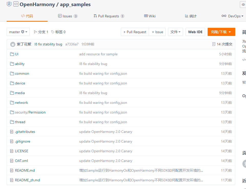The width and height of the screenshot is (246, 189).
Task: Switch to the 代码 tab
Action: click(27, 16)
